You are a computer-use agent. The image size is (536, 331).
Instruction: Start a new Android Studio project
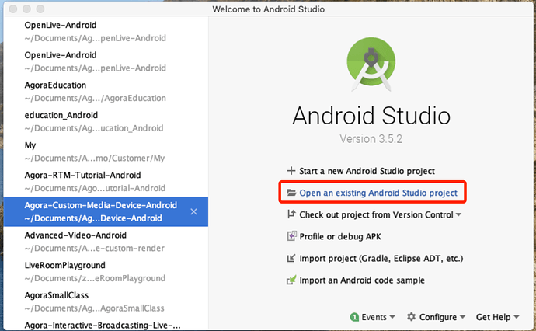click(367, 171)
